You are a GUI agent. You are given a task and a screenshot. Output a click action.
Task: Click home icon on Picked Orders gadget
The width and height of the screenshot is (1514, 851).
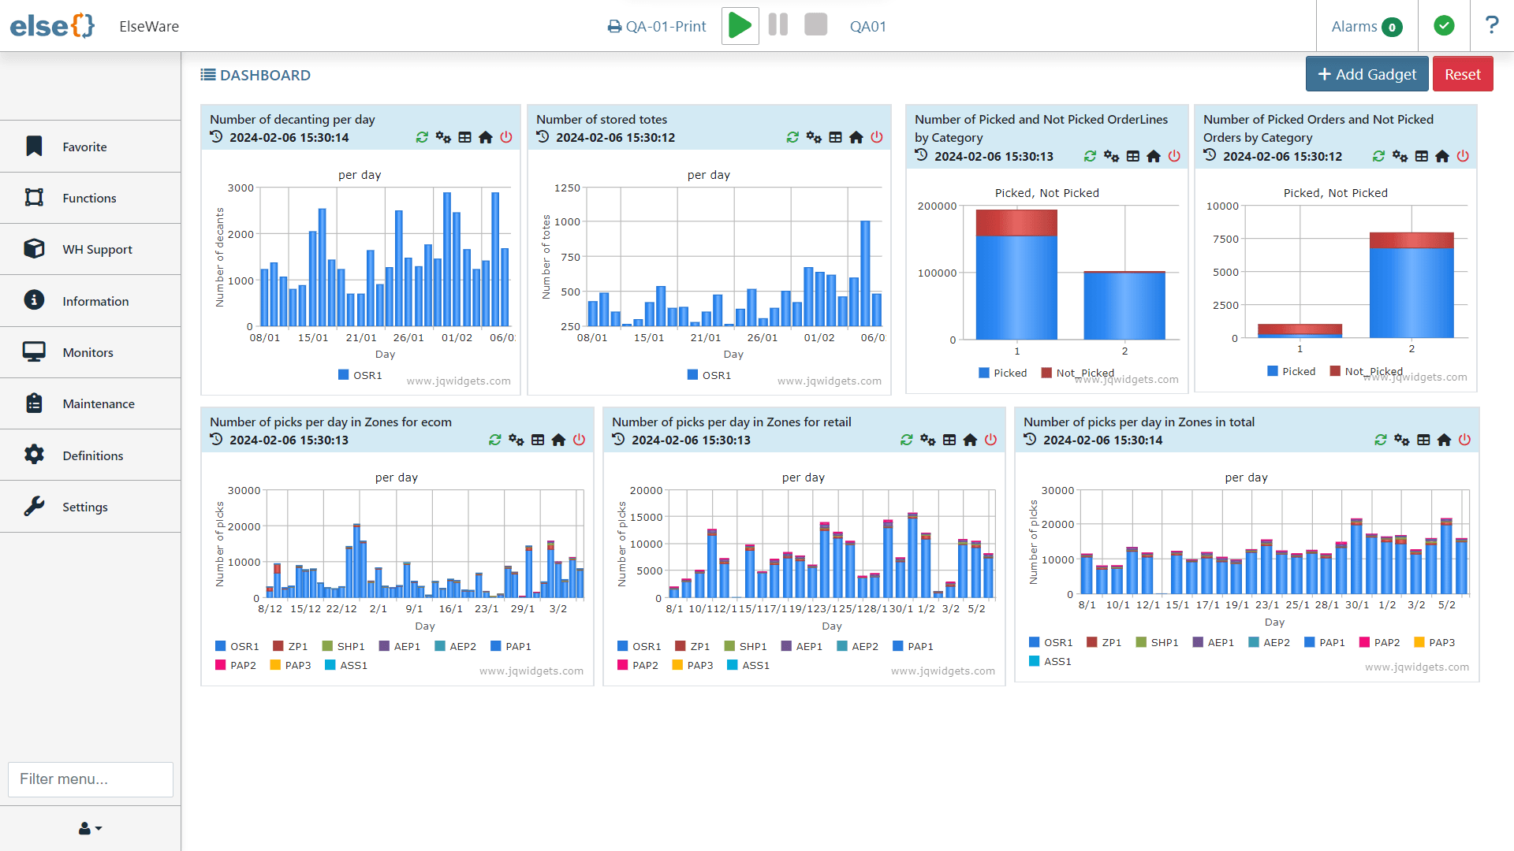(1442, 156)
